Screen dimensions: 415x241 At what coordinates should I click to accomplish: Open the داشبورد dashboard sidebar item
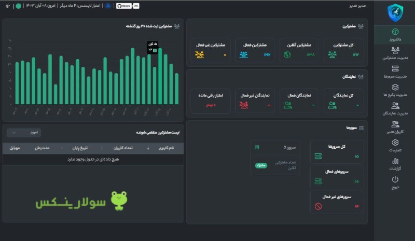coord(395,35)
